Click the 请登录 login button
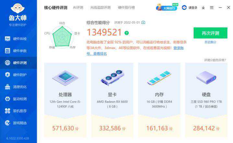The image size is (233, 143). [x=190, y=7]
